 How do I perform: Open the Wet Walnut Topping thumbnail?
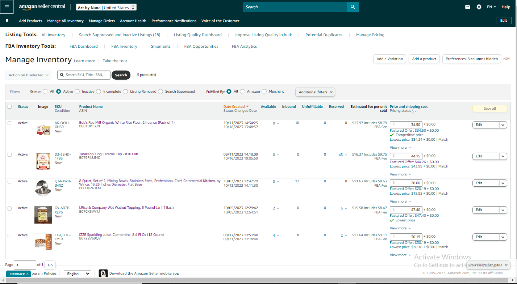tap(43, 215)
